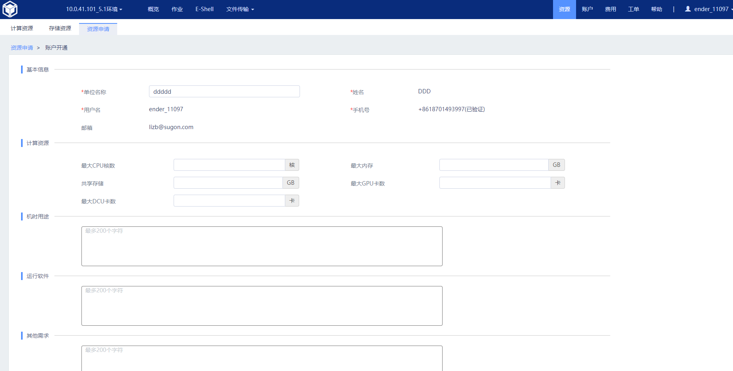
Task: Go to the 概览 menu item
Action: (153, 9)
